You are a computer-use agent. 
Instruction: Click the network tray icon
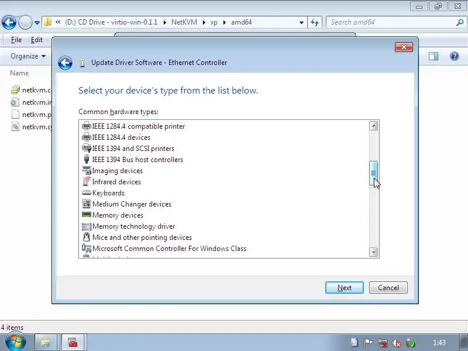383,343
